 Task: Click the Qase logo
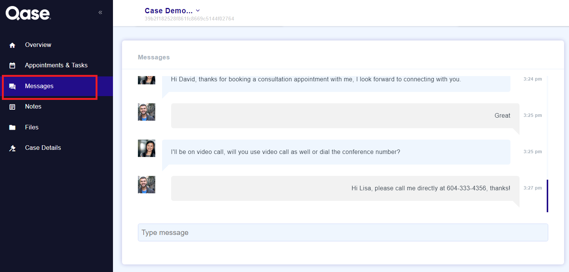28,13
